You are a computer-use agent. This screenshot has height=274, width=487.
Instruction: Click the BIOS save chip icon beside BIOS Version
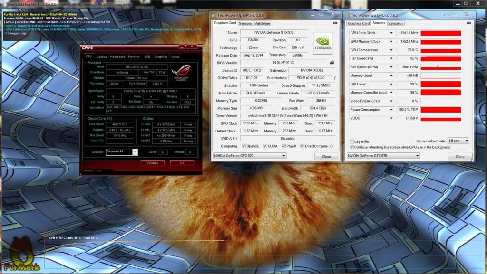click(x=331, y=62)
